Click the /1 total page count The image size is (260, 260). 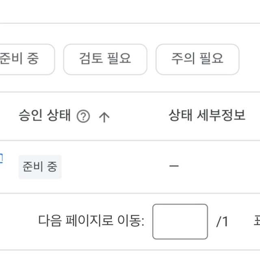pos(222,221)
